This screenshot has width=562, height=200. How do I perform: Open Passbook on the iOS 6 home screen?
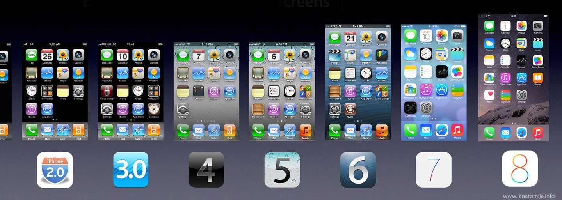pos(381,55)
